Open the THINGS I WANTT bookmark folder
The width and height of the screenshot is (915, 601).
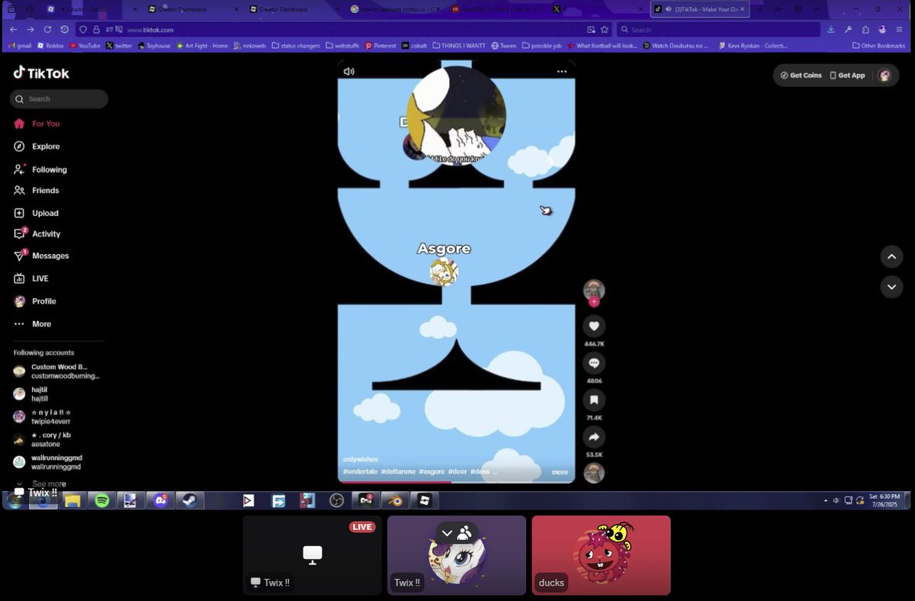(458, 46)
